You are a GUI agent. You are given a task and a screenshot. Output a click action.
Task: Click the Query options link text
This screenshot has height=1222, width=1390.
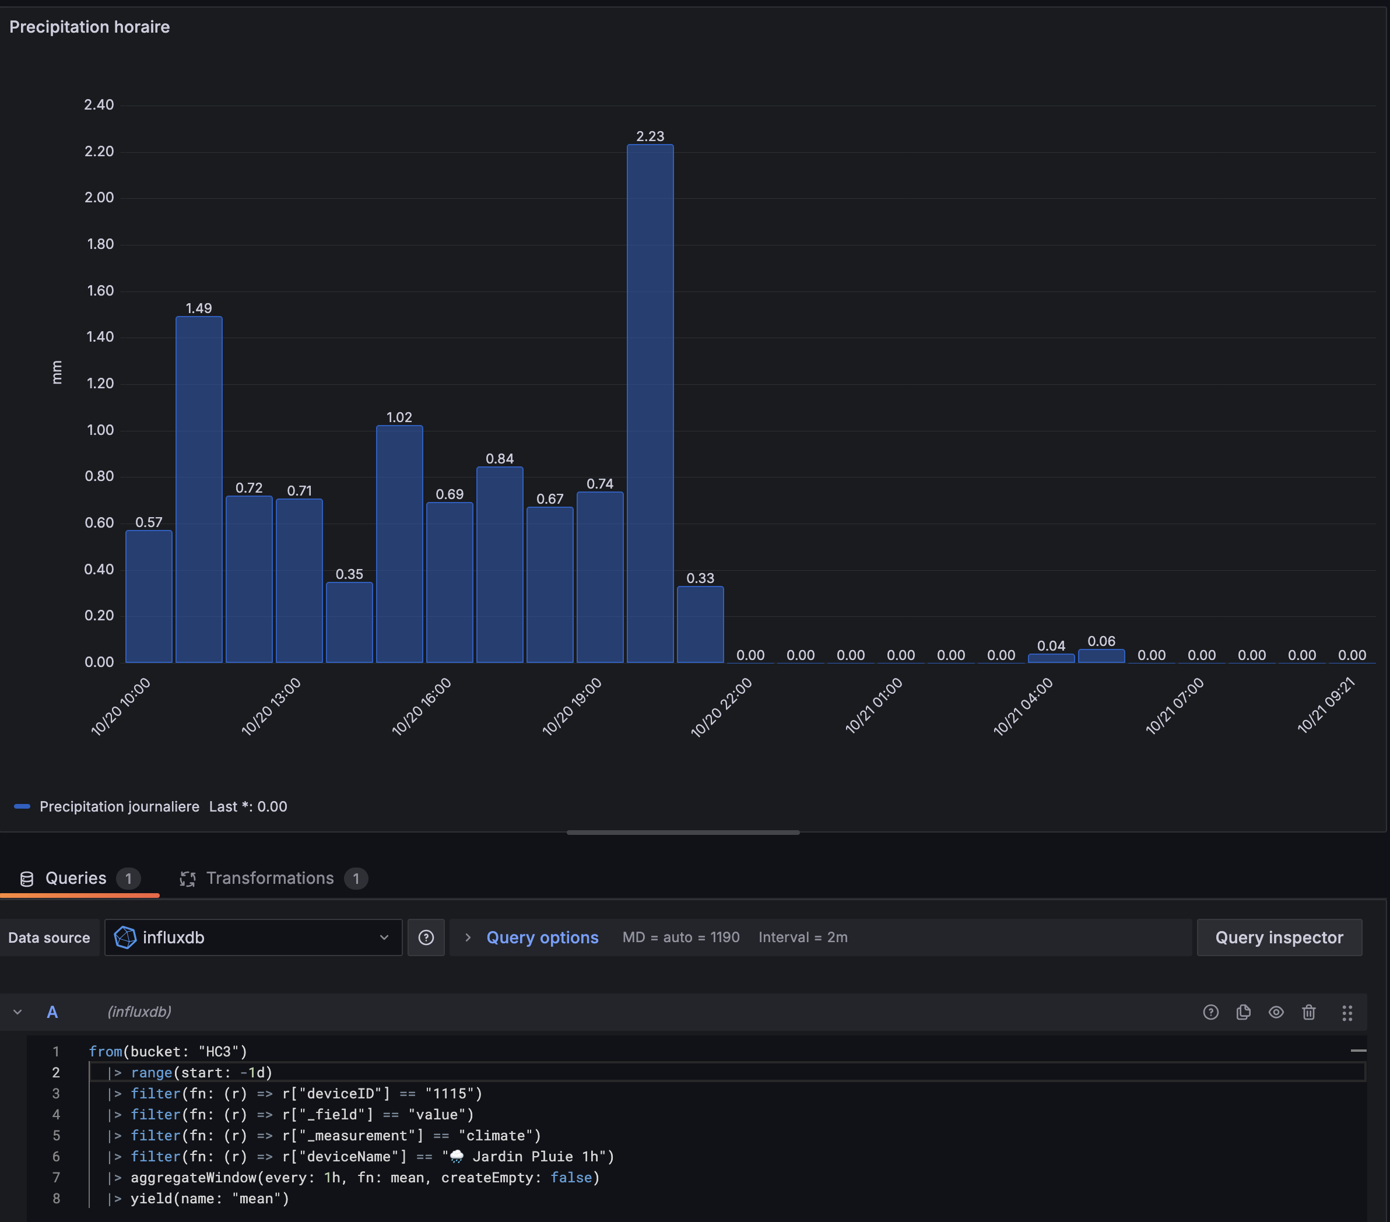tap(542, 937)
